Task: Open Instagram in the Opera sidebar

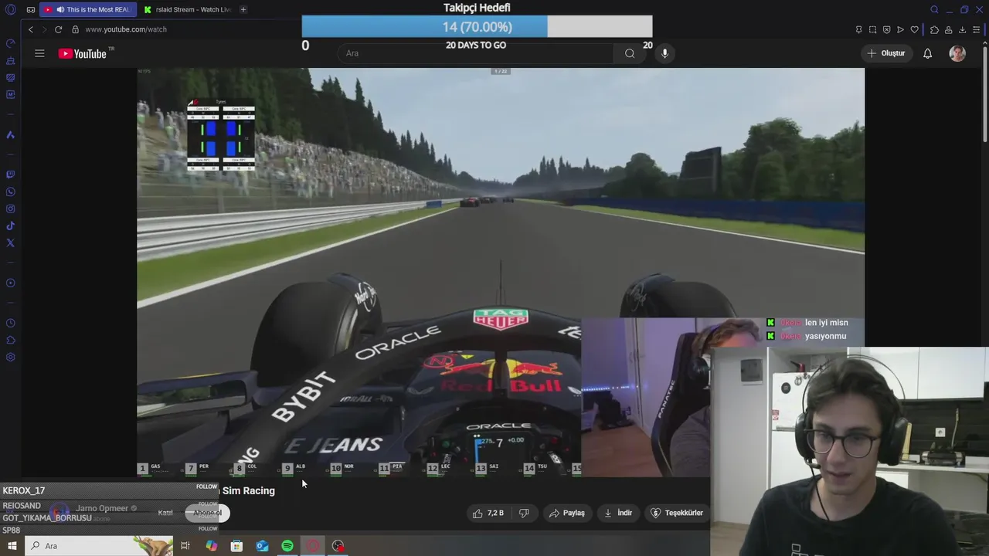Action: [x=11, y=209]
